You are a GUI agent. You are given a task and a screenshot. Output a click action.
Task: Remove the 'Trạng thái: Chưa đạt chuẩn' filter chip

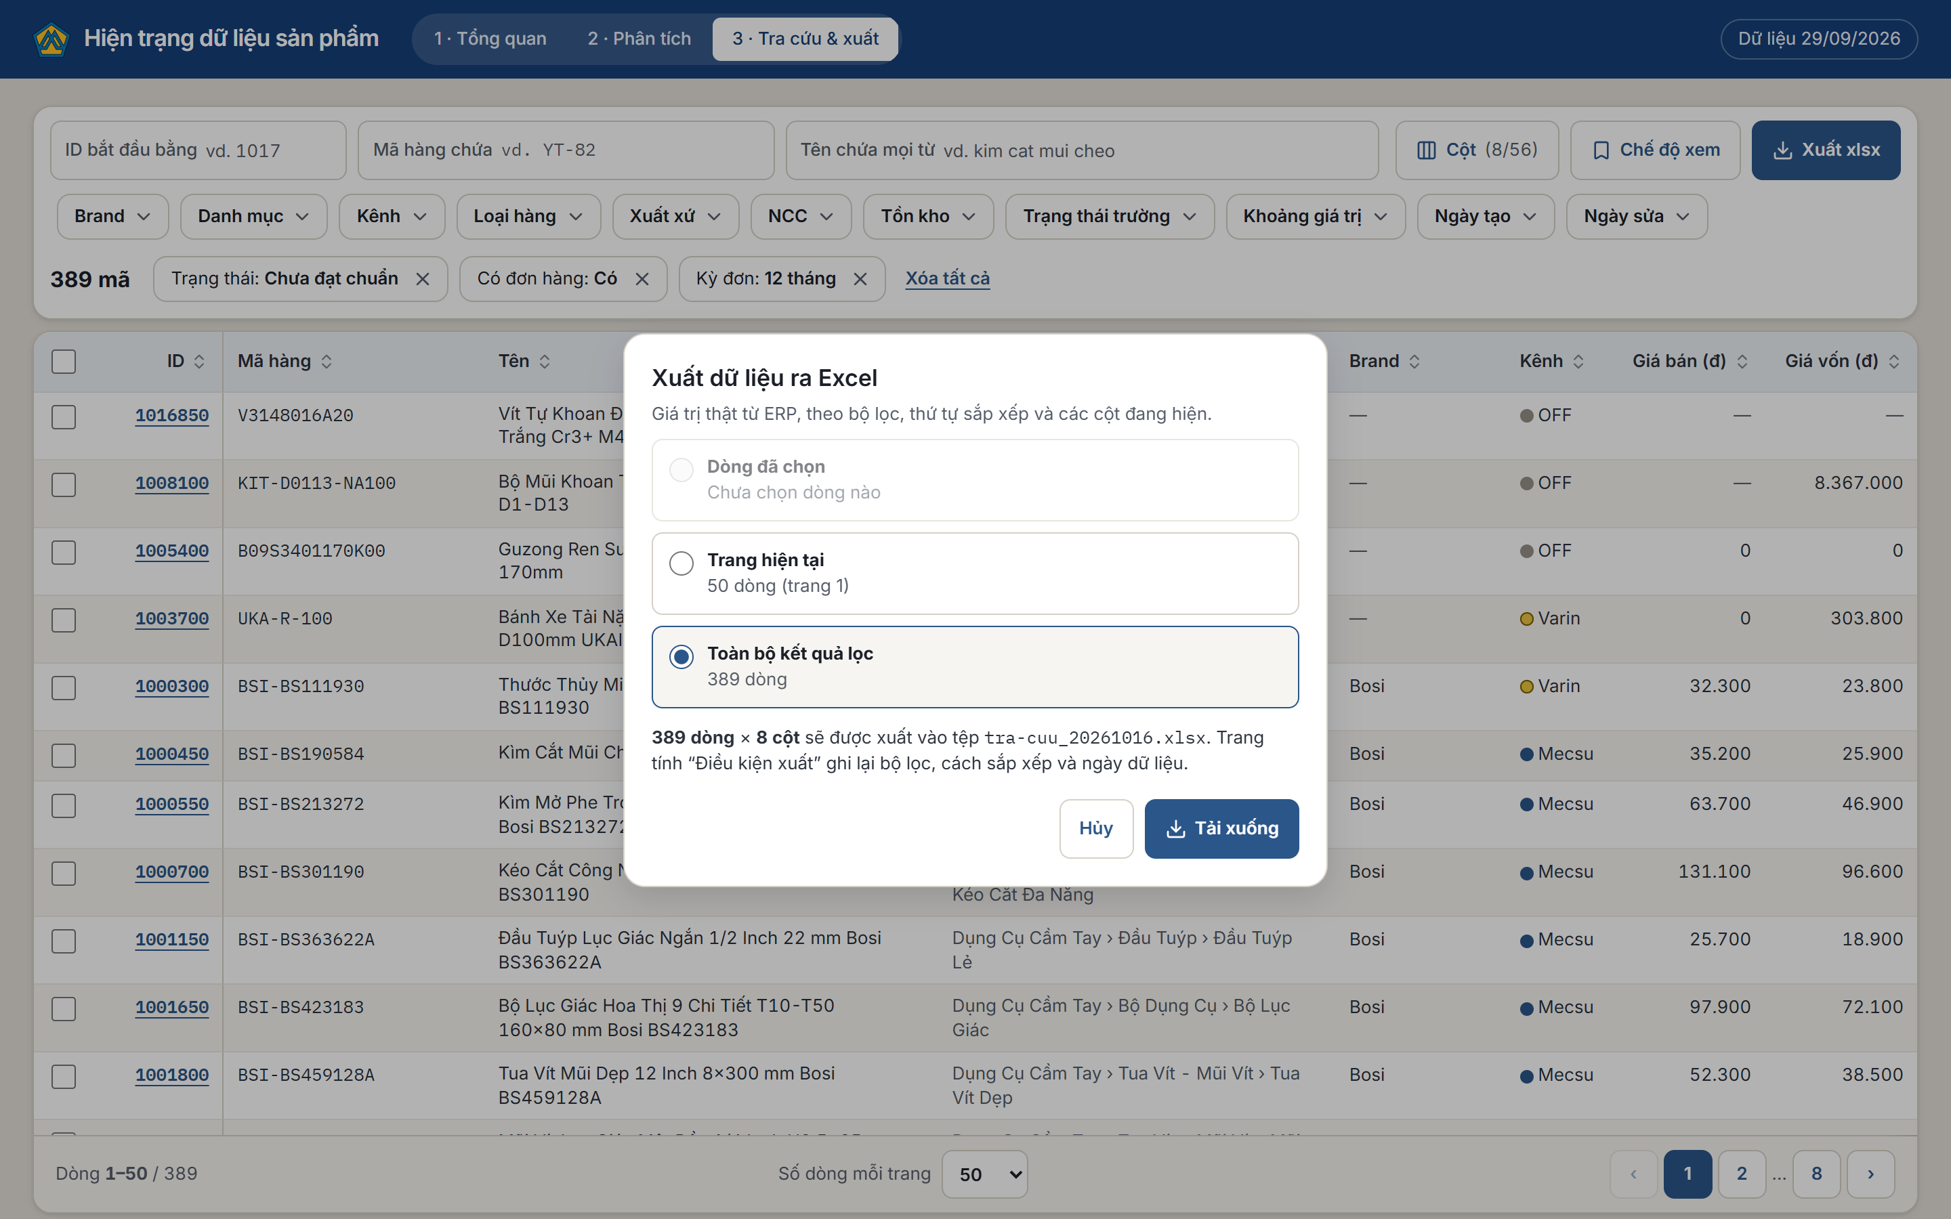coord(423,279)
